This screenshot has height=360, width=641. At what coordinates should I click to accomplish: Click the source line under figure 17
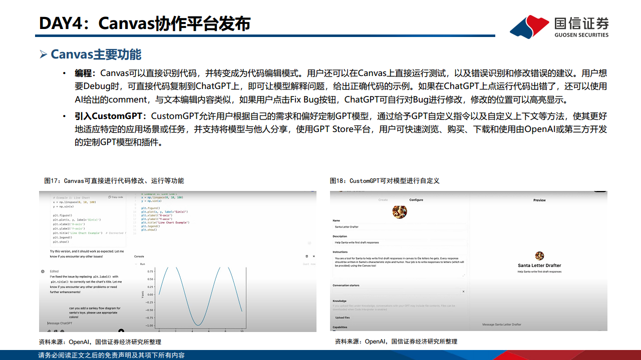100,342
